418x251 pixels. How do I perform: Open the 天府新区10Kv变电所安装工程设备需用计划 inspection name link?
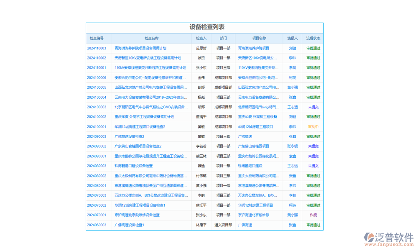(148, 58)
